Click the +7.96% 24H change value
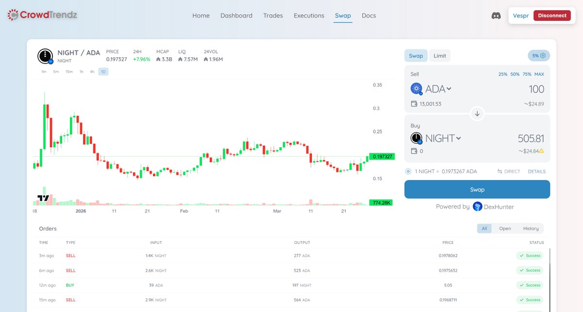The width and height of the screenshot is (583, 312). click(x=142, y=59)
